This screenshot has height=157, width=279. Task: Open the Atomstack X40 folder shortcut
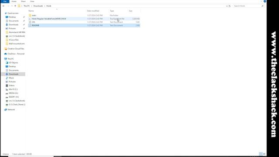click(17, 32)
